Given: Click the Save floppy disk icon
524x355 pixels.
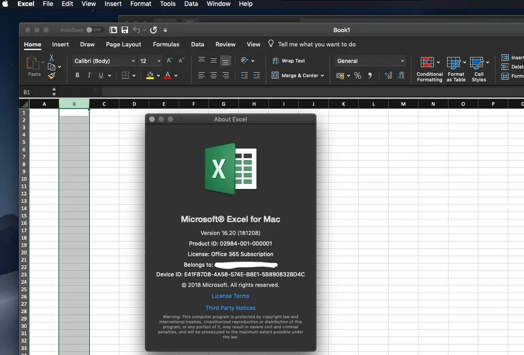Looking at the screenshot, I should click(125, 30).
